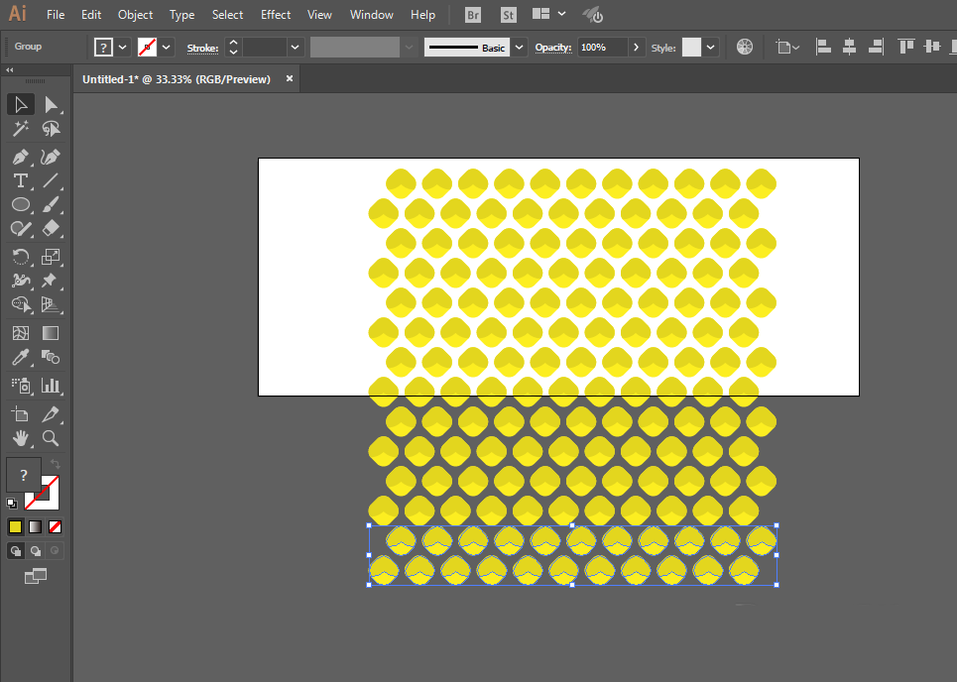The width and height of the screenshot is (957, 682).
Task: Switch to the Hand tool
Action: tap(20, 437)
